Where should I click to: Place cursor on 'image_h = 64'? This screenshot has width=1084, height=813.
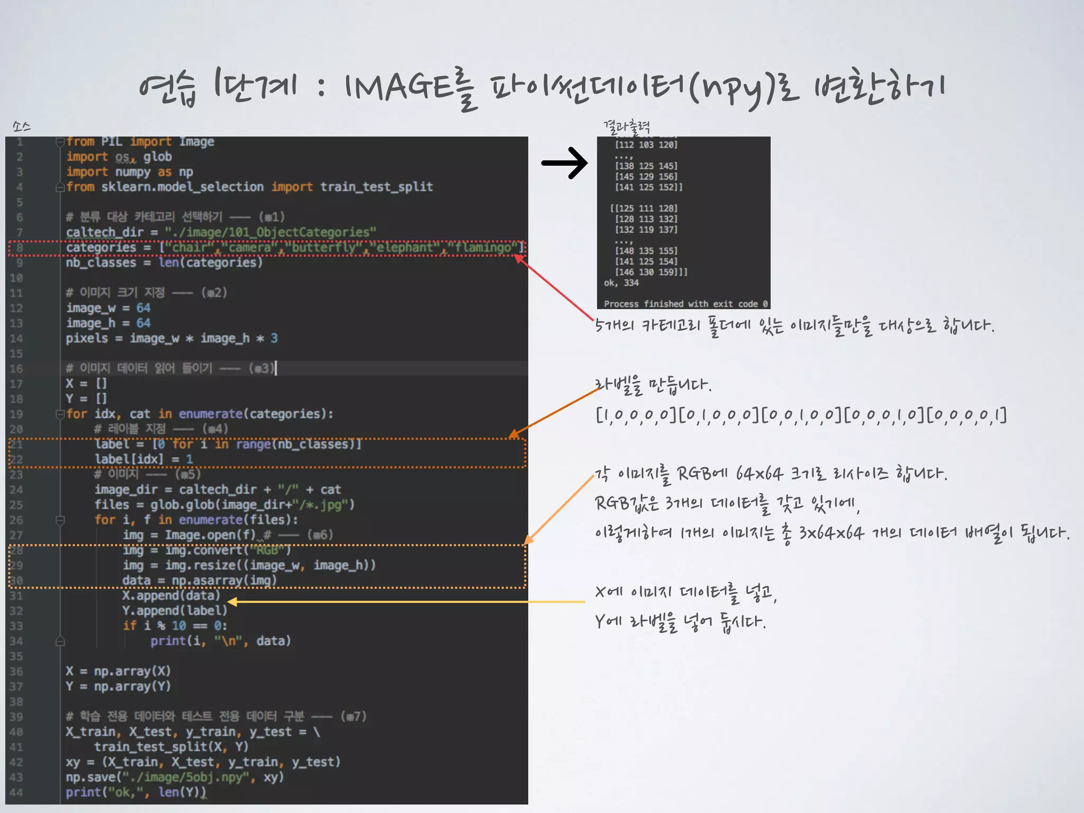(x=109, y=323)
